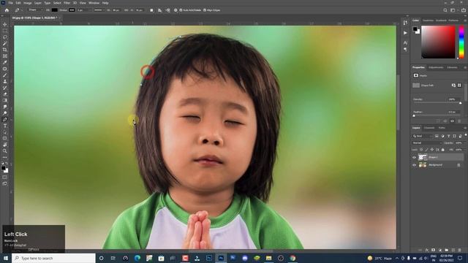This screenshot has height=263, width=468.
Task: Switch to the Adjustments tab
Action: coord(436,67)
